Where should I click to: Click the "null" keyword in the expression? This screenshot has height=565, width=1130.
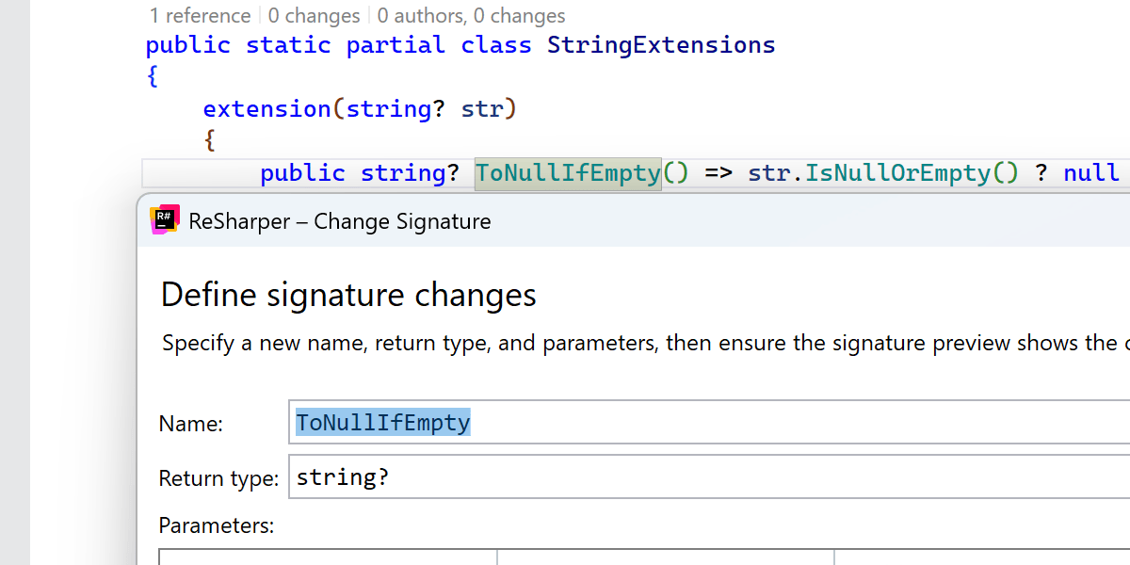coord(1091,173)
